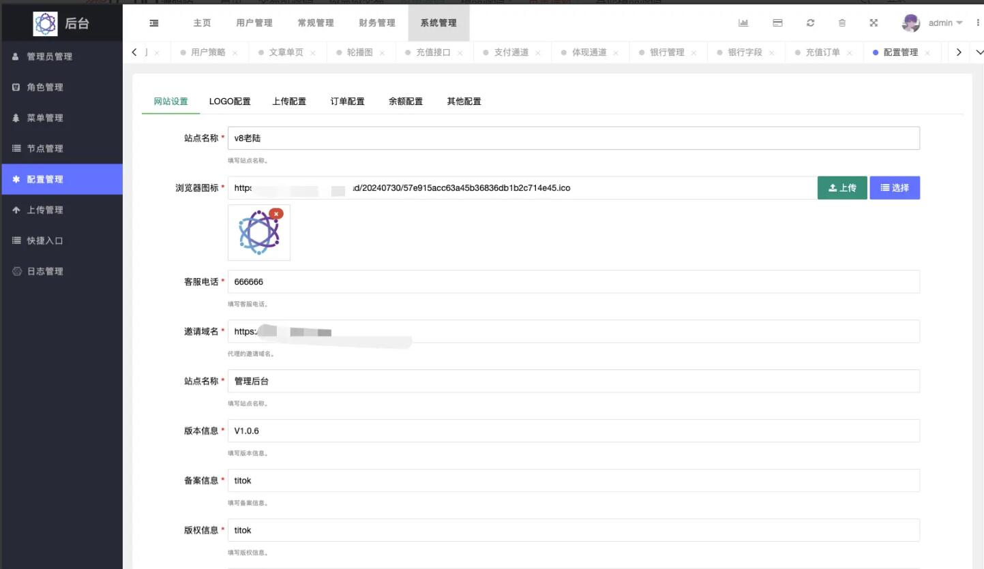
Task: Click the refresh icon in header
Action: 810,23
